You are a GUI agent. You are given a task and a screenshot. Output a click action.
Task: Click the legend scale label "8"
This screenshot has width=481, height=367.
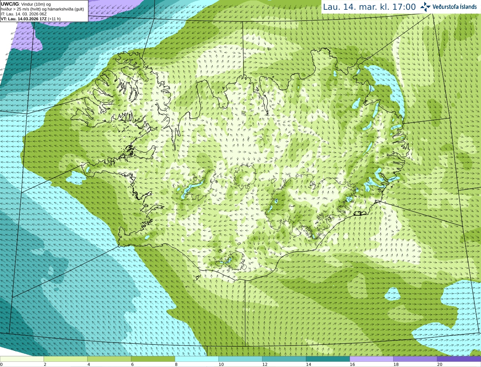tap(176, 364)
